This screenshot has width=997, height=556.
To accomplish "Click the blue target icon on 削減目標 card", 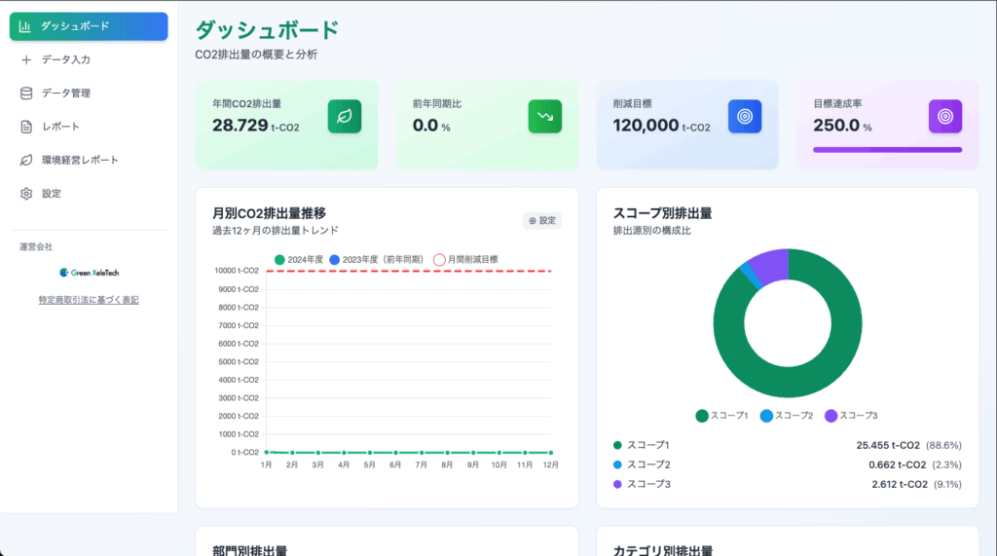I will 745,116.
